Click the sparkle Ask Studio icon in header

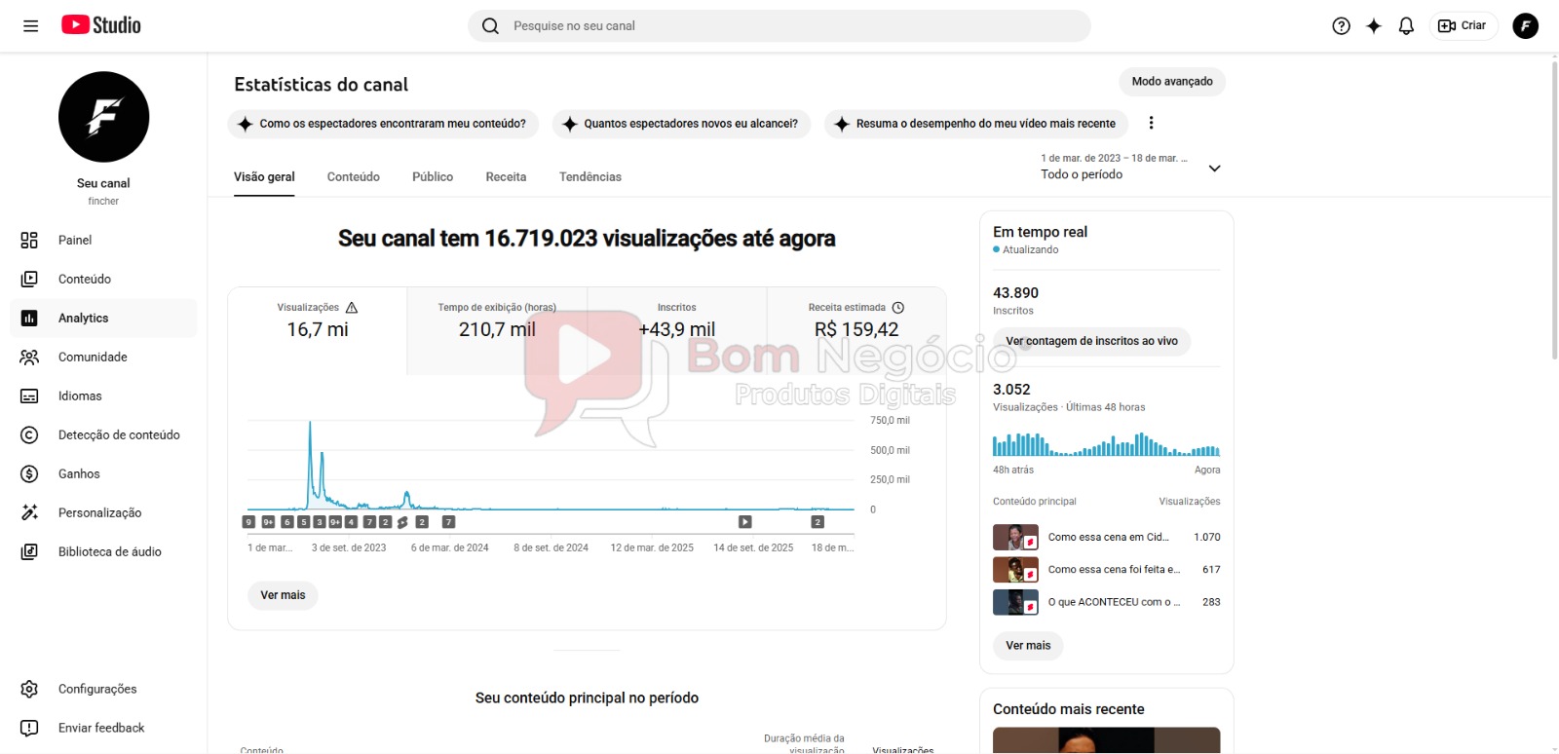[x=1374, y=26]
